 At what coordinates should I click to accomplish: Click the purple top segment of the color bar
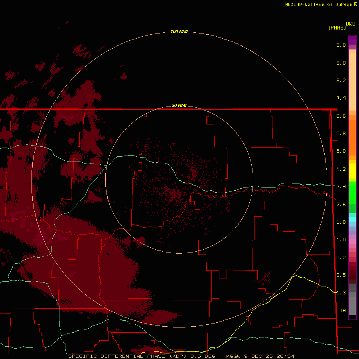point(352,40)
